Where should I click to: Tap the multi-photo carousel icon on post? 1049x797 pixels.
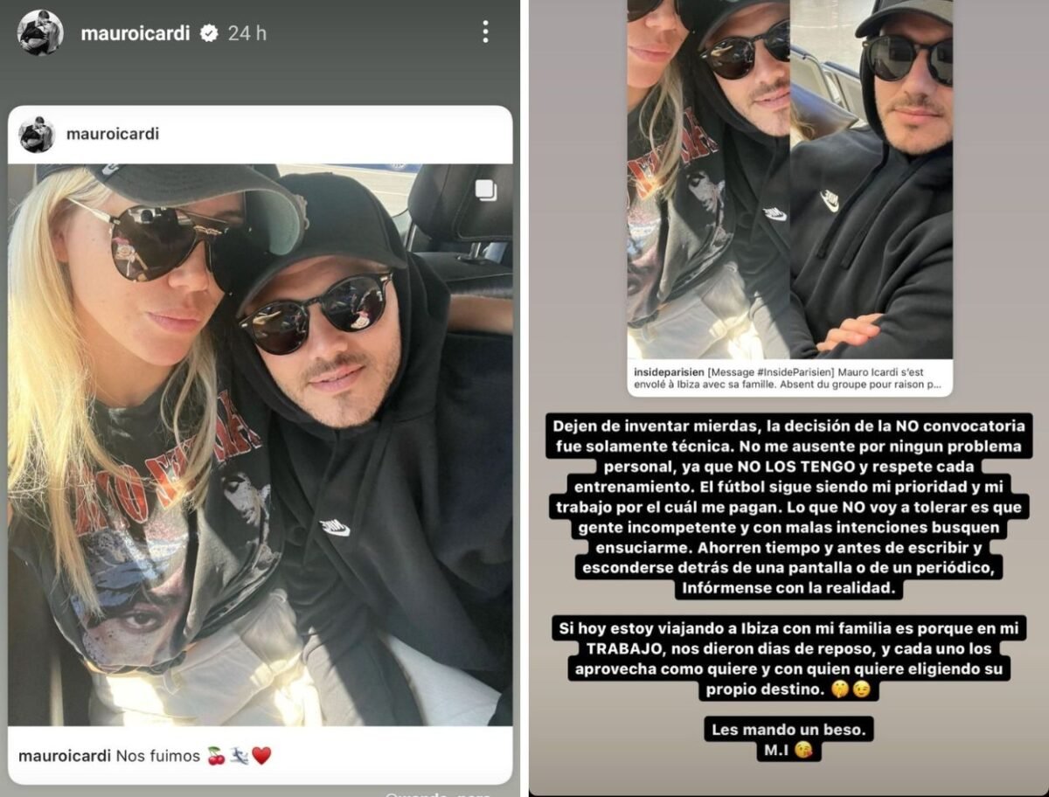coord(486,189)
